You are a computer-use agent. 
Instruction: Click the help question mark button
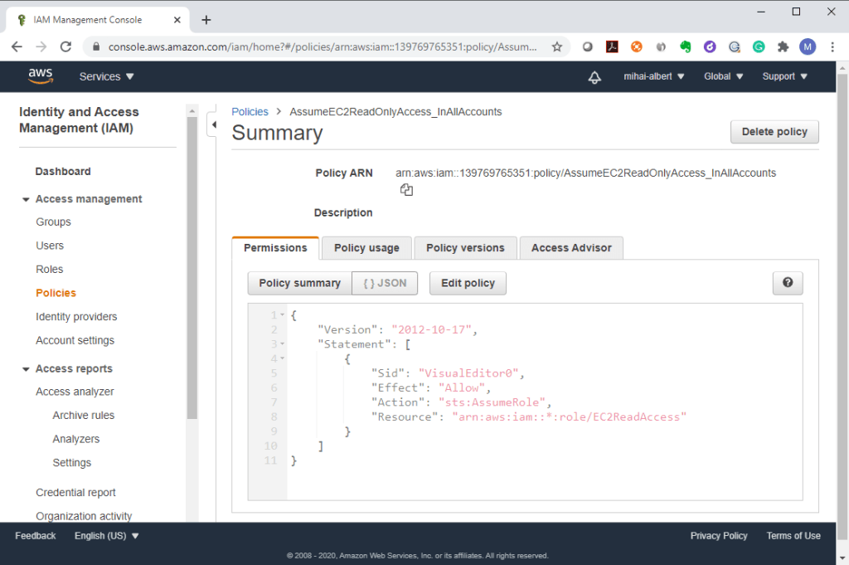[x=787, y=283]
